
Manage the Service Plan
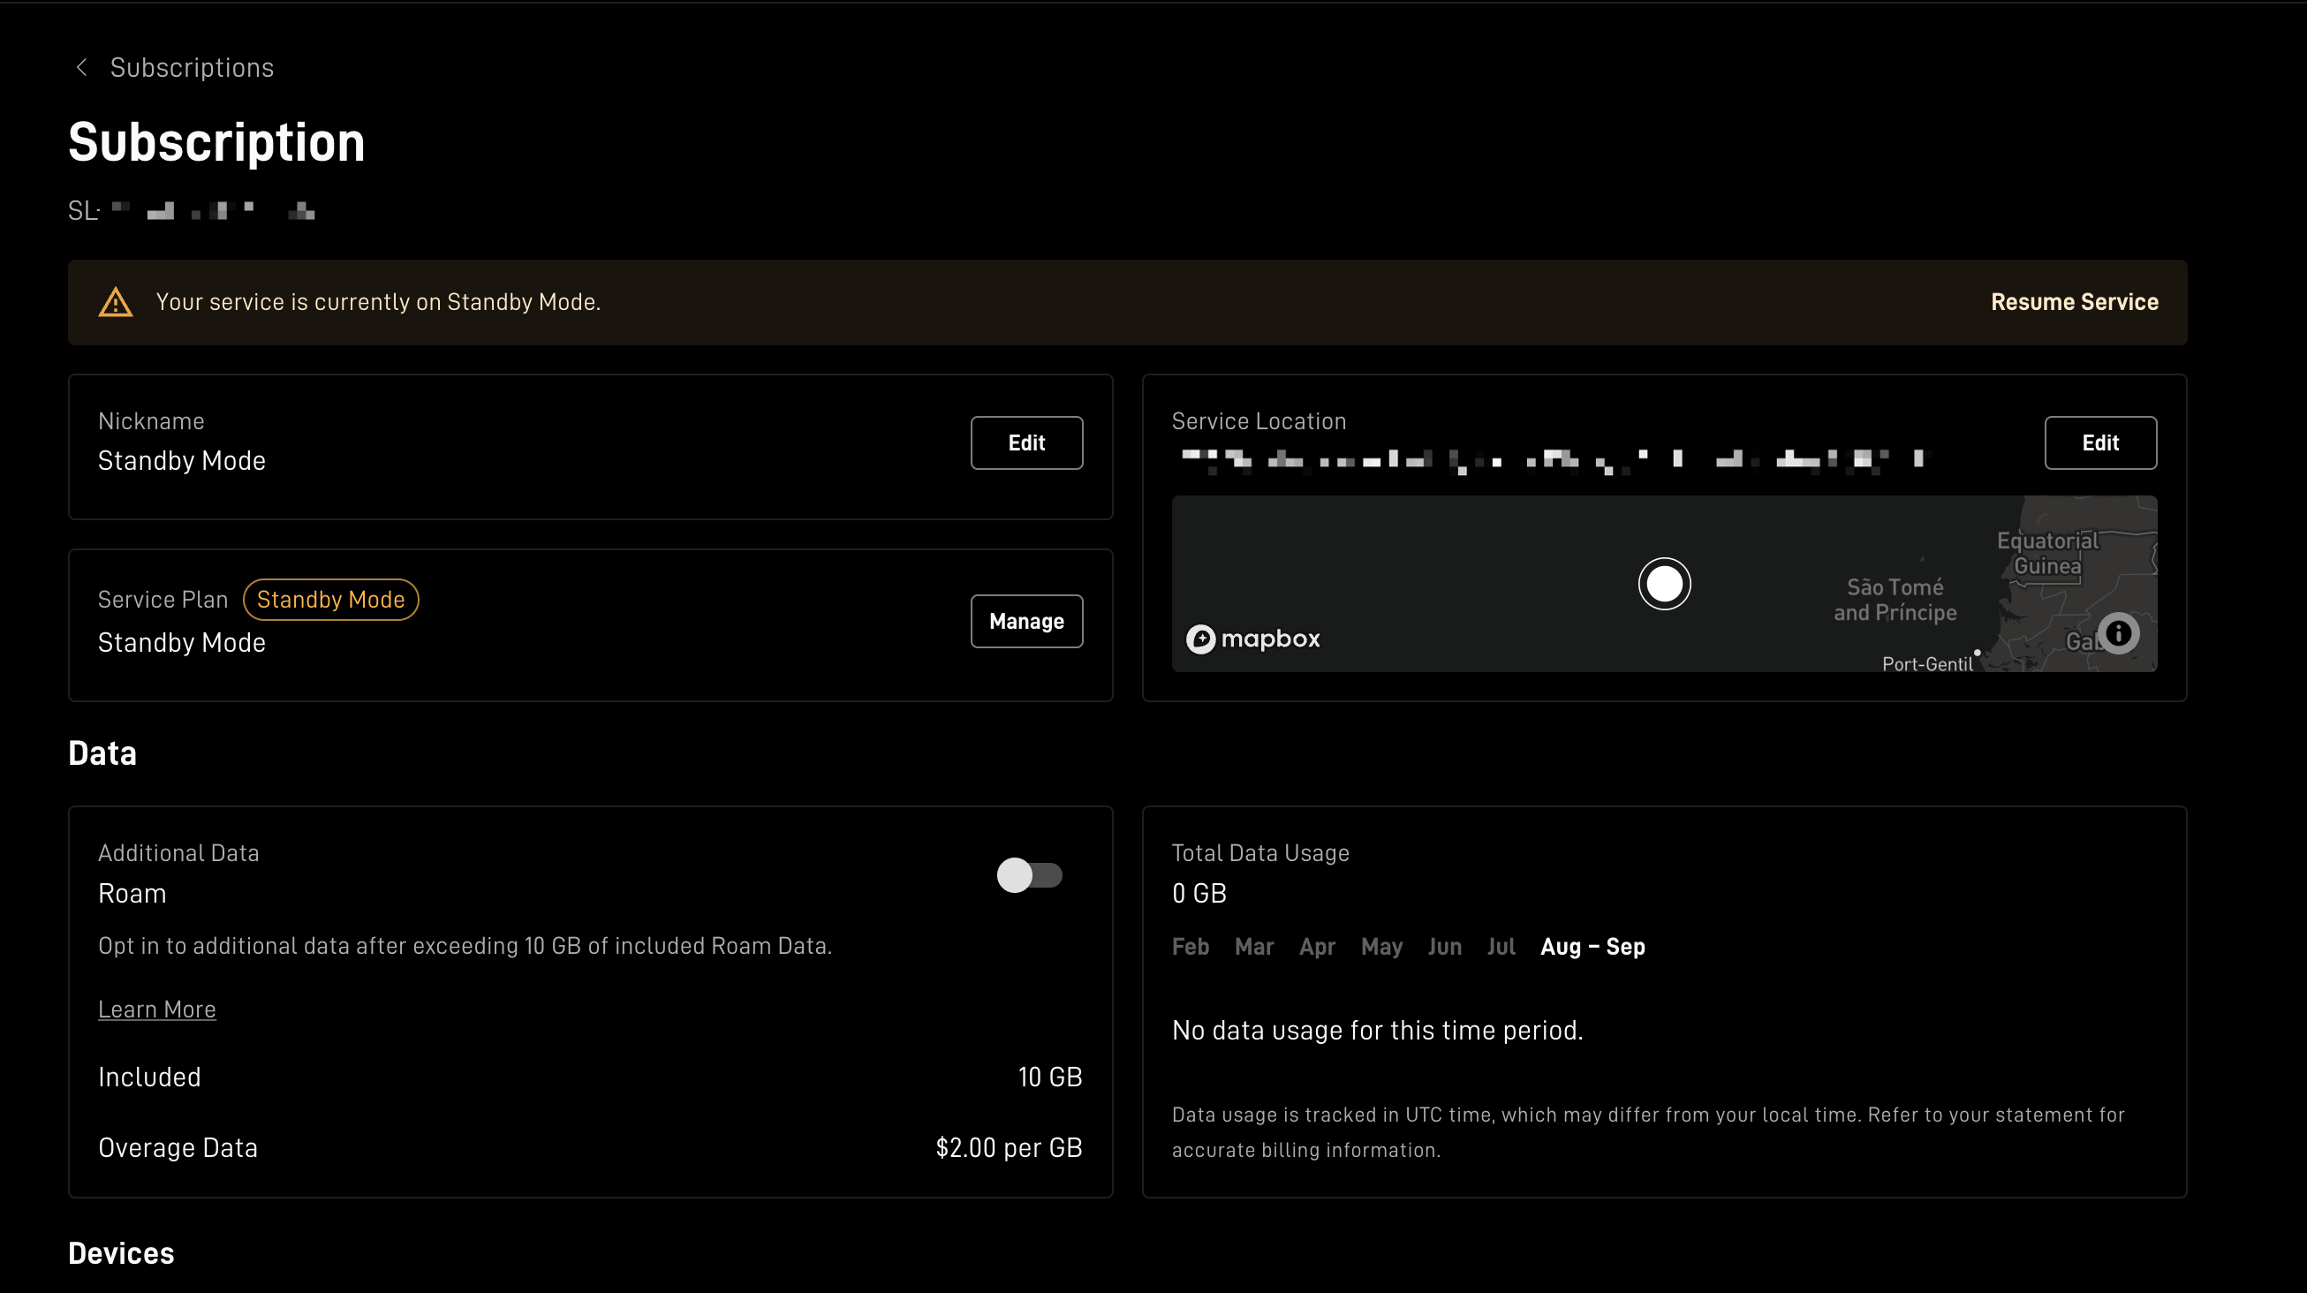(x=1026, y=621)
